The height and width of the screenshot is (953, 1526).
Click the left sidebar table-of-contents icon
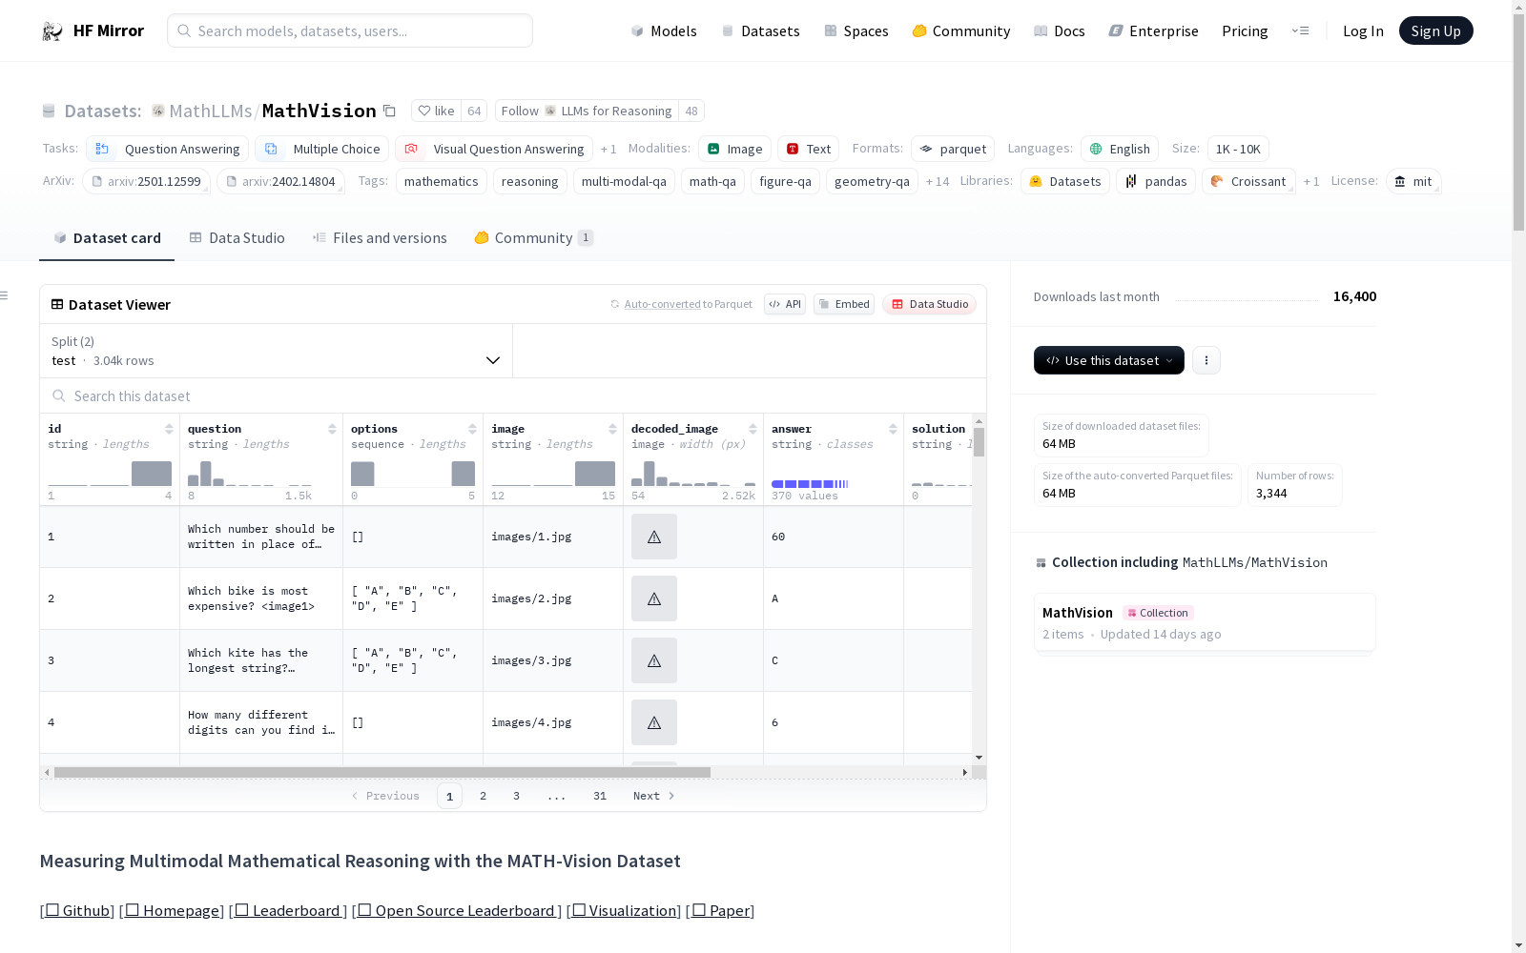pos(4,295)
